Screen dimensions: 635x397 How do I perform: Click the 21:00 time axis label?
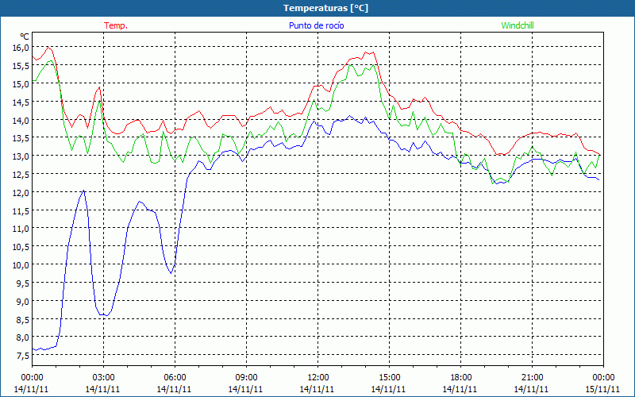(x=532, y=378)
